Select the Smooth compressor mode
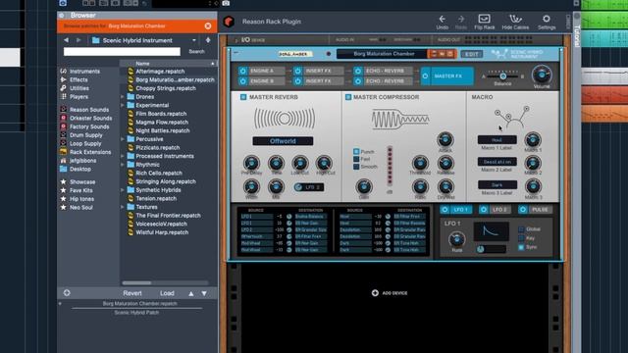Screen dimensions: 628x353 [356, 167]
